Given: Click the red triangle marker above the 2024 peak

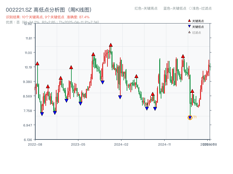Looking at the screenshot, I should tap(111, 45).
